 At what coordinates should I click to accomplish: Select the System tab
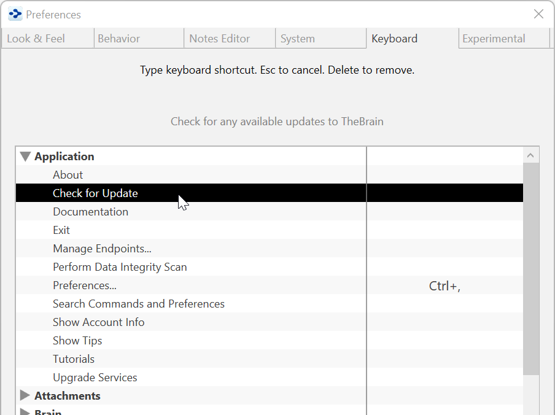coord(298,39)
